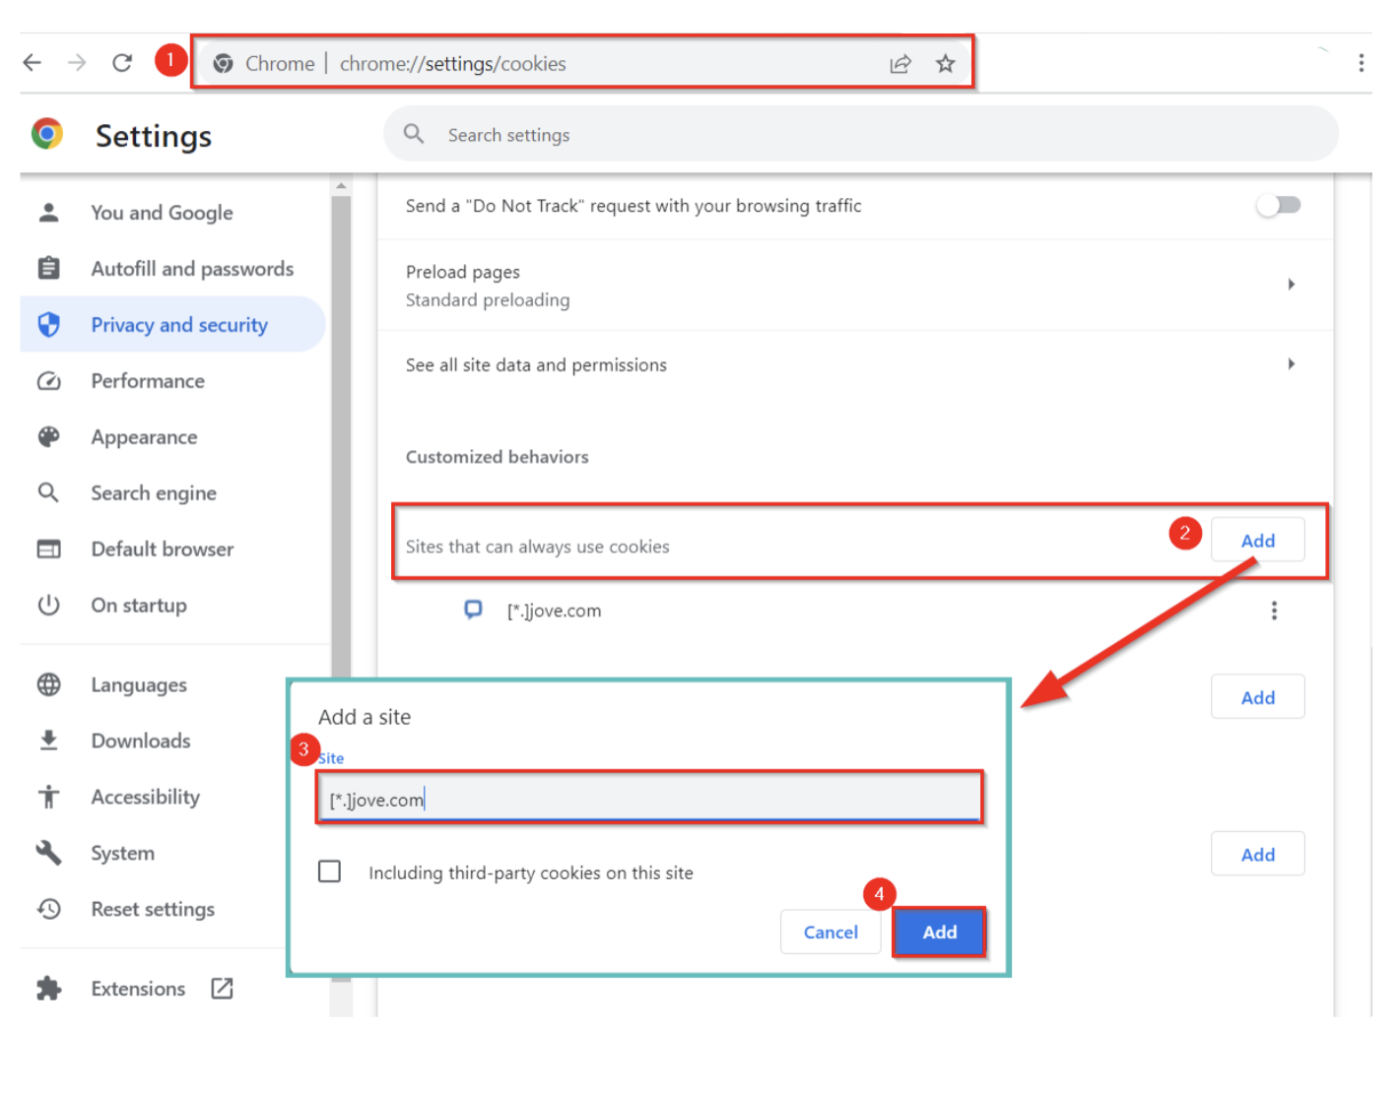This screenshot has height=1093, width=1399.
Task: Click the Customized behaviors heading
Action: (498, 457)
